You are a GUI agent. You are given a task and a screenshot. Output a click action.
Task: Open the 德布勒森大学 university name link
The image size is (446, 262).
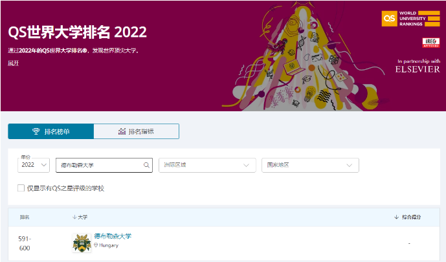[x=113, y=236]
